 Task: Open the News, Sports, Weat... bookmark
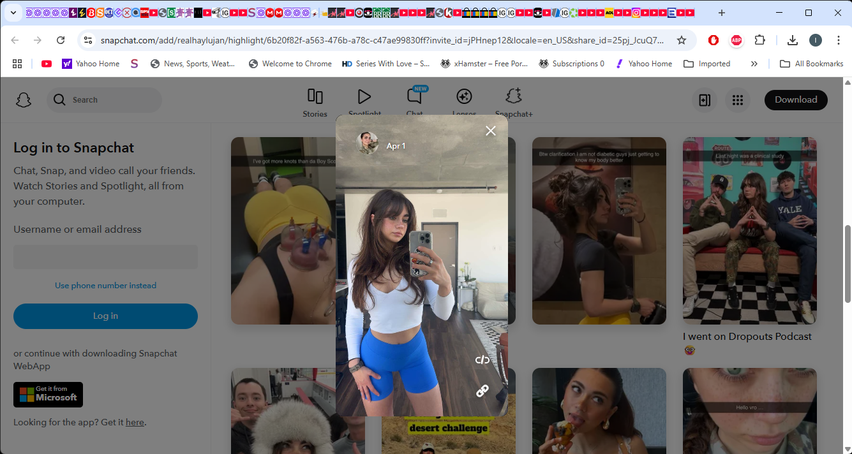[192, 64]
